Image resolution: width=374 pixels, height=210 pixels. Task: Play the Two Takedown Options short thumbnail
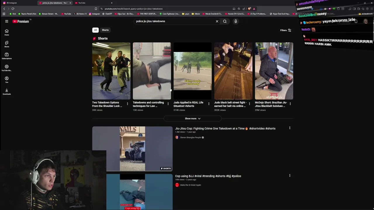[x=111, y=71]
